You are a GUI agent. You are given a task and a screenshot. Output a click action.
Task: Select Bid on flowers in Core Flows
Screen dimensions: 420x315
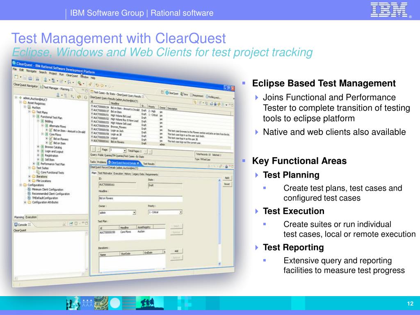click(61, 139)
